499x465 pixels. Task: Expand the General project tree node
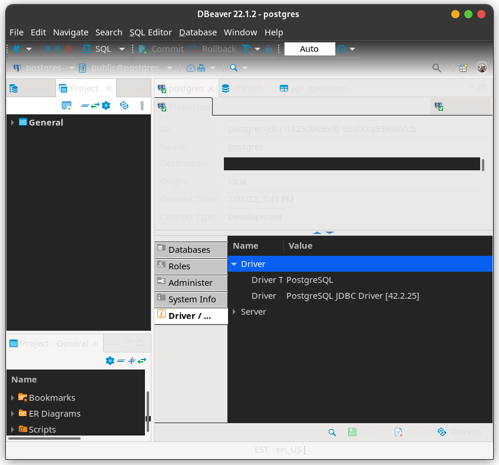[x=12, y=123]
